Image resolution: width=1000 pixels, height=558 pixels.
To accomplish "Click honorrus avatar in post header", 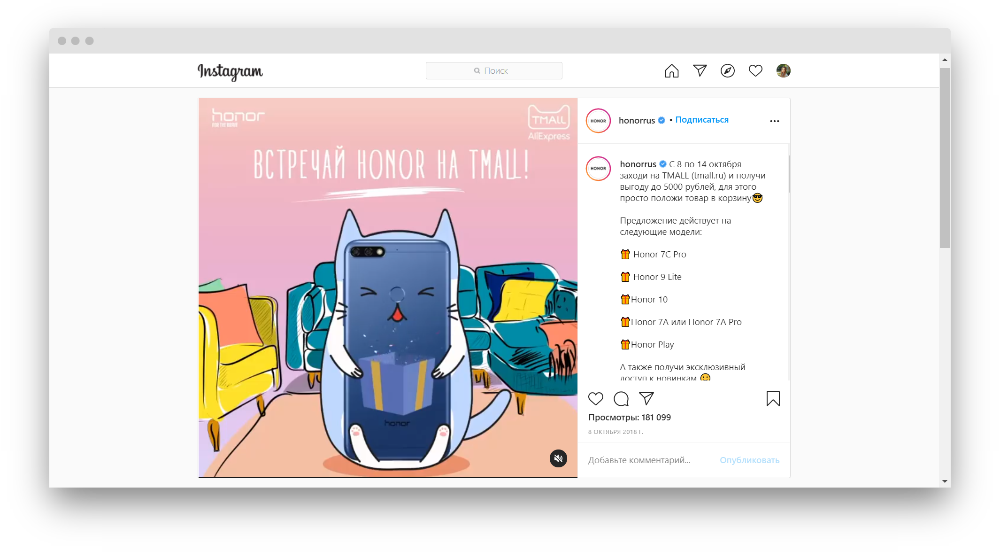I will pos(598,121).
